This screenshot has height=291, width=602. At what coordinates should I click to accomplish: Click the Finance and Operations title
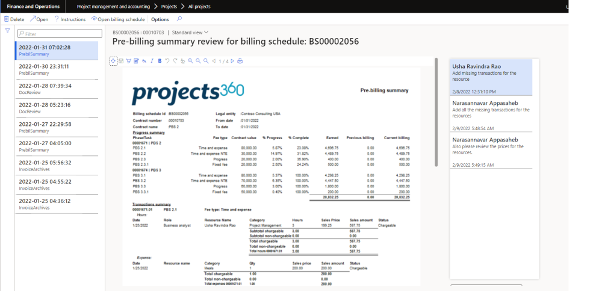[33, 7]
